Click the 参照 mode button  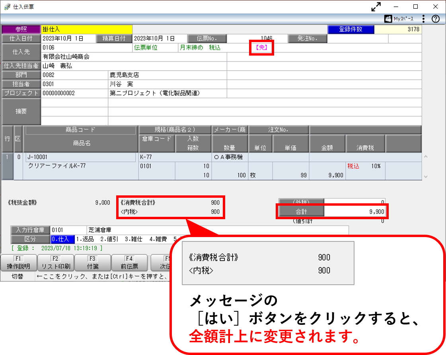click(21, 29)
